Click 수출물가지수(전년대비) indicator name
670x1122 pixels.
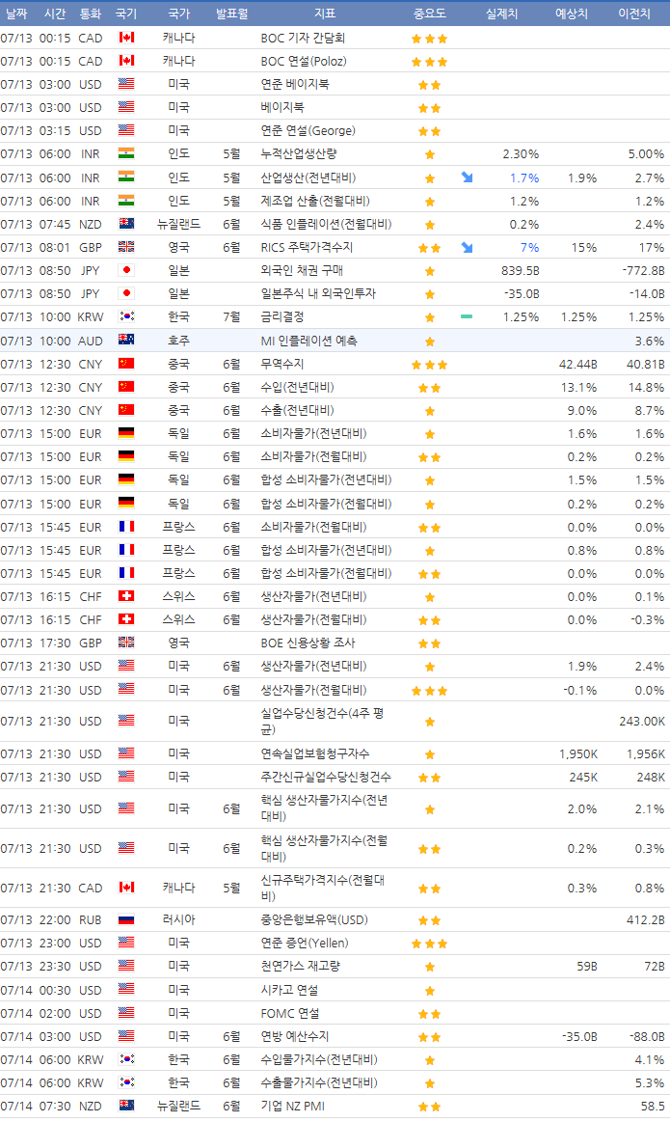coord(319,1082)
